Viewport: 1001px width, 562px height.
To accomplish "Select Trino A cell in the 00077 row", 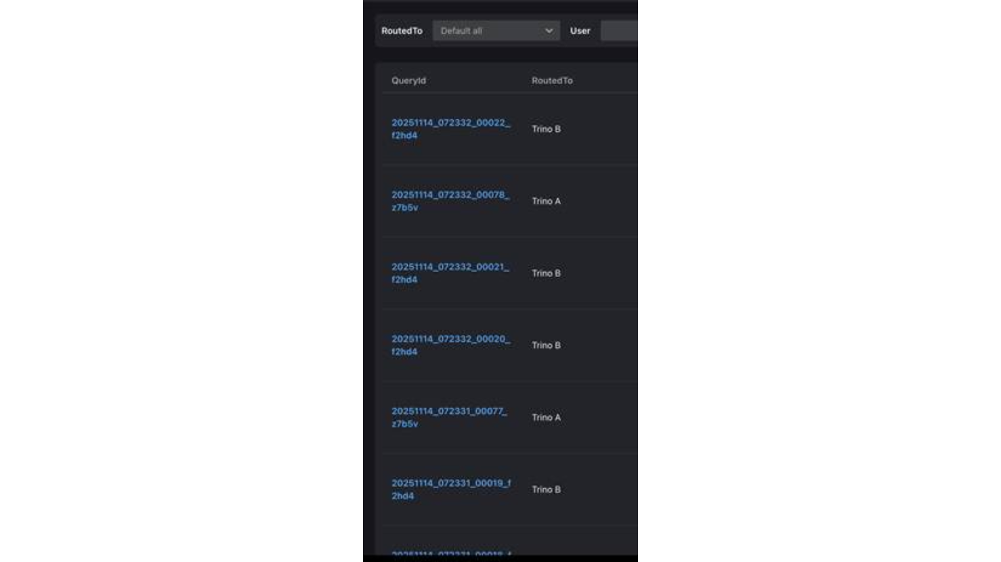I will click(x=546, y=418).
